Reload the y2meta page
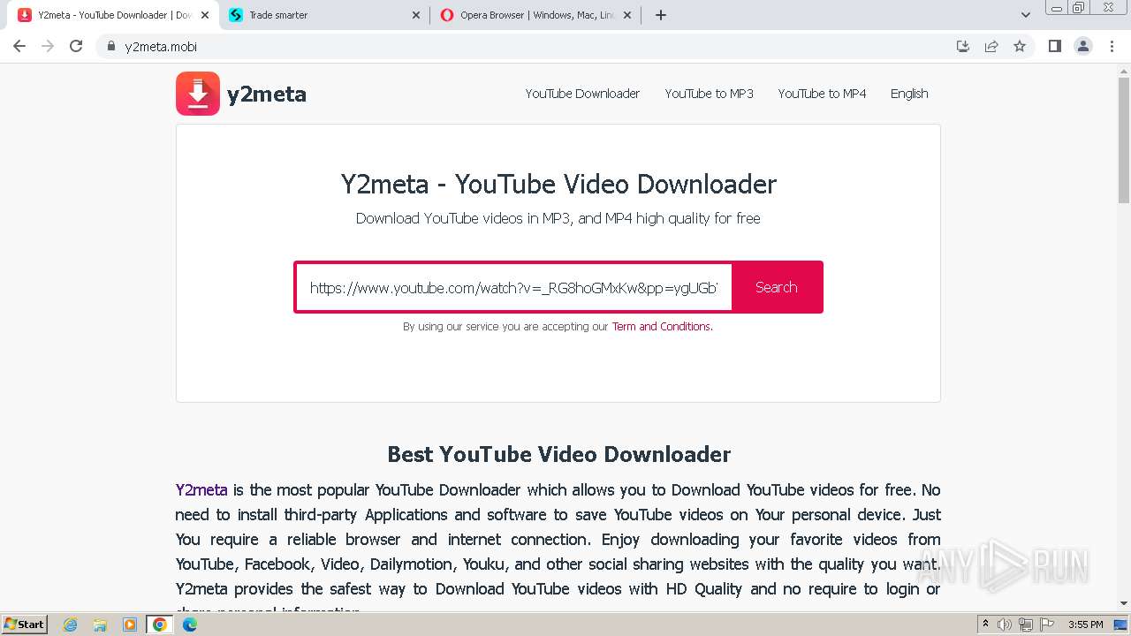This screenshot has height=636, width=1131. tap(76, 47)
